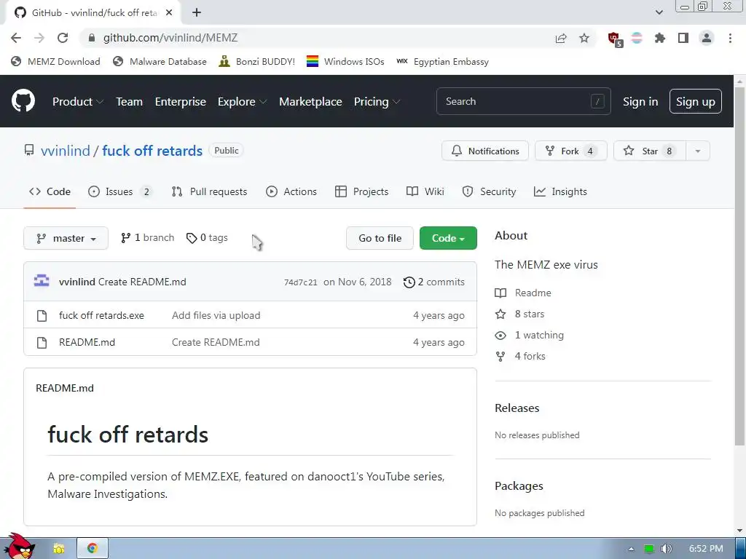
Task: Click the address bar URL
Action: (x=170, y=38)
